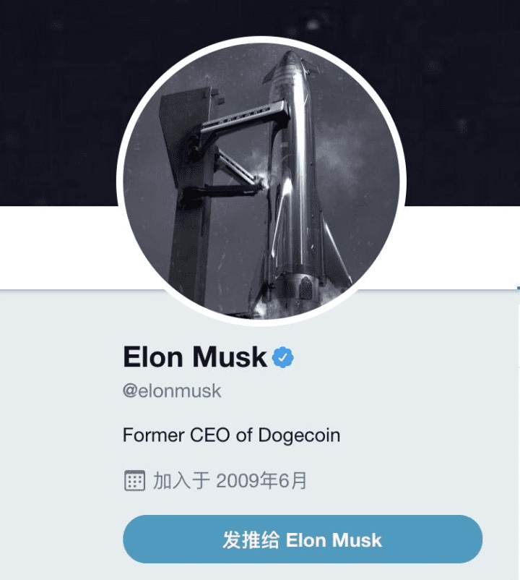Click the calendar icon beside join date

(134, 480)
